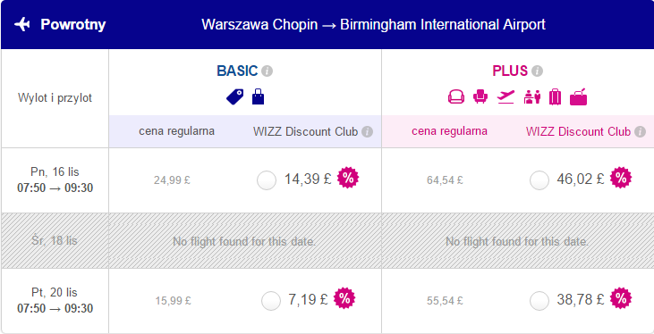Select the 14,39 £ BASIC fare on 16 lis

(x=267, y=180)
